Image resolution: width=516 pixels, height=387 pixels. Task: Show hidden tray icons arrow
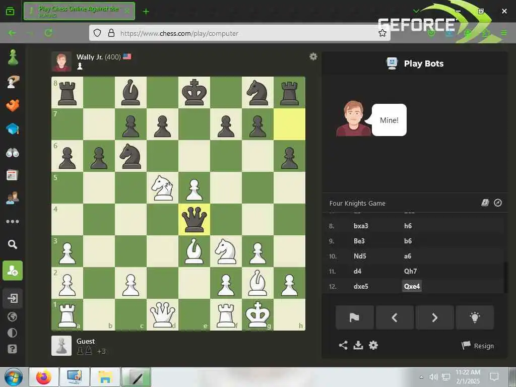pyautogui.click(x=421, y=377)
